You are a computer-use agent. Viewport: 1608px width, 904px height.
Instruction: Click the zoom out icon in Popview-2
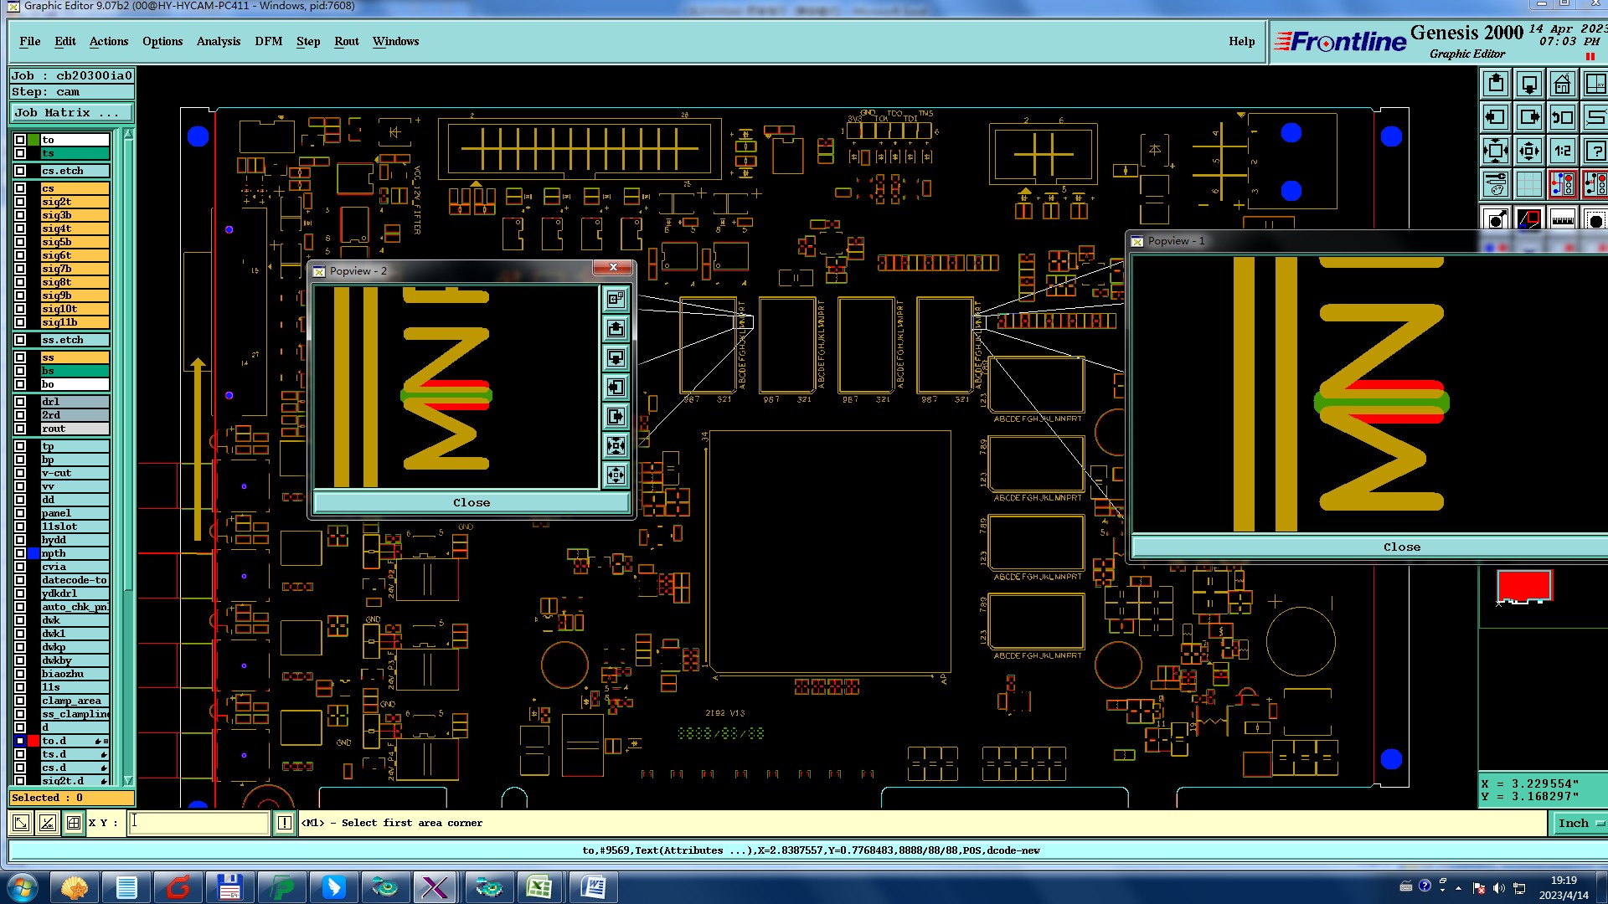coord(616,475)
